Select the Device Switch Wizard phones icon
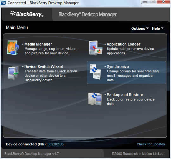 tap(13, 73)
